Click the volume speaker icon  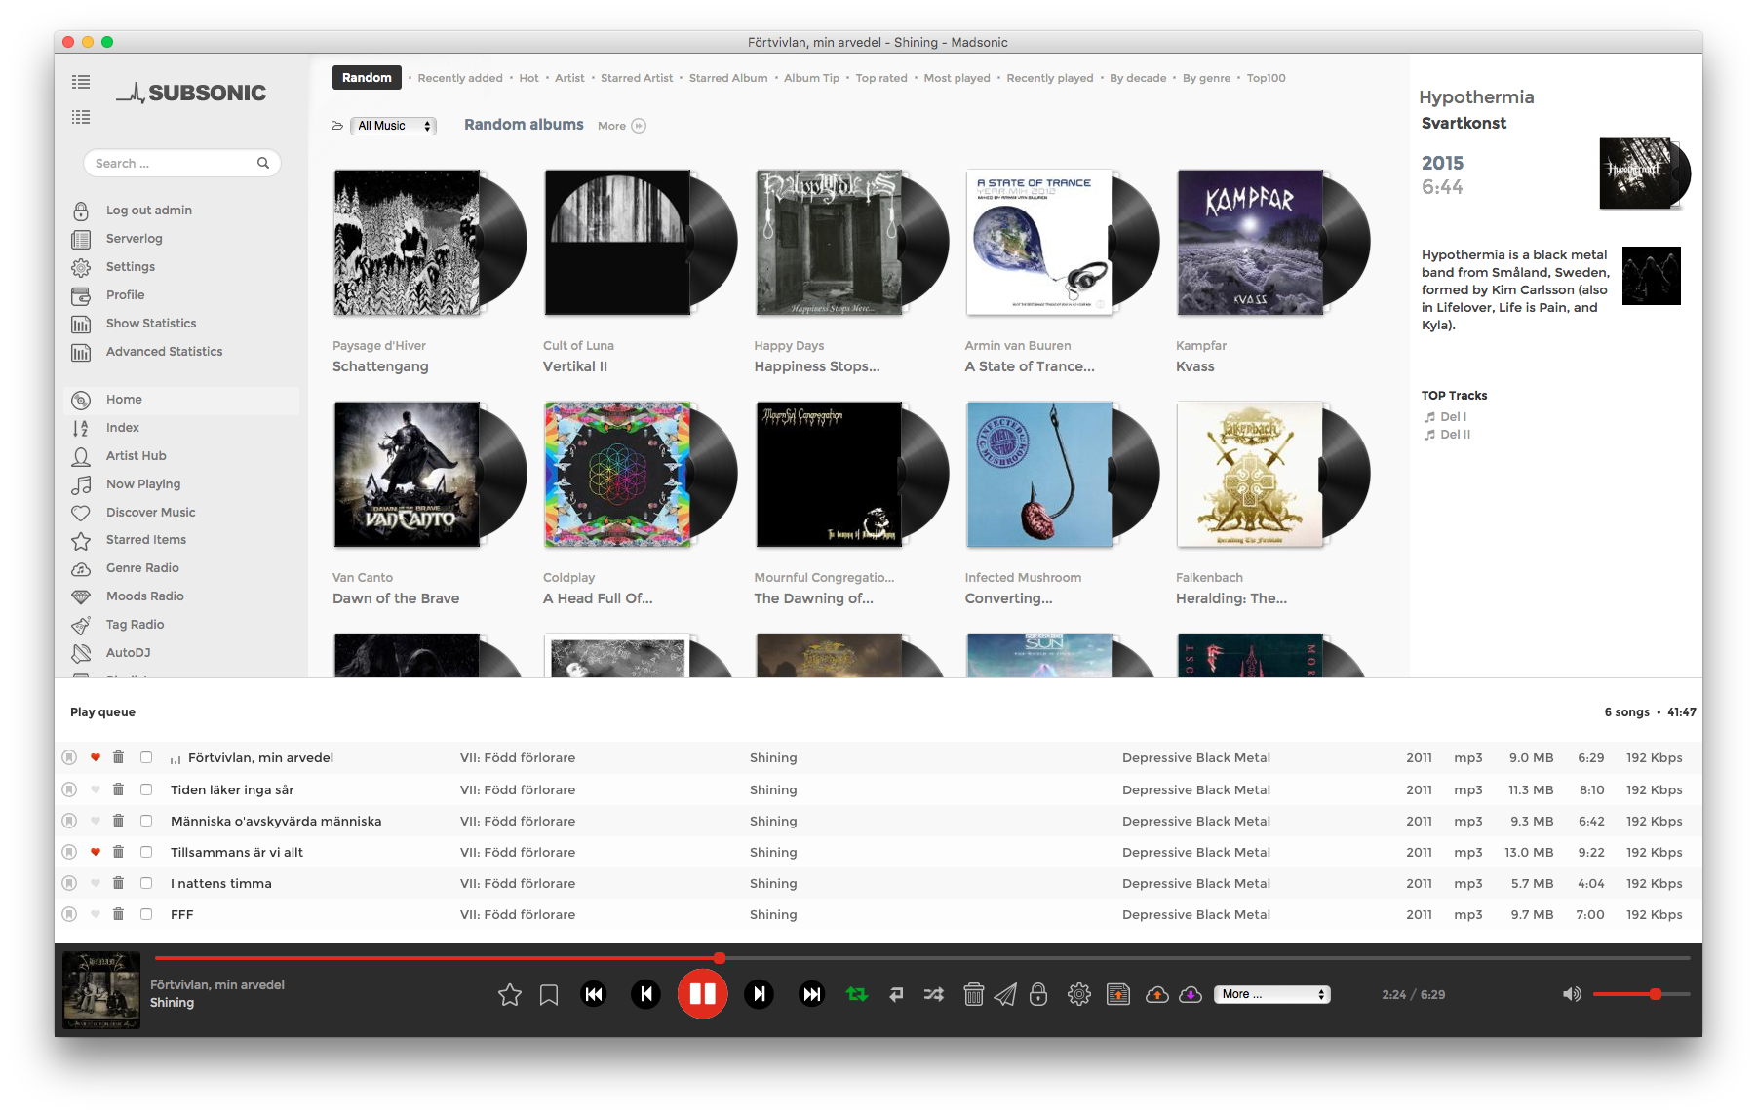[x=1572, y=994]
